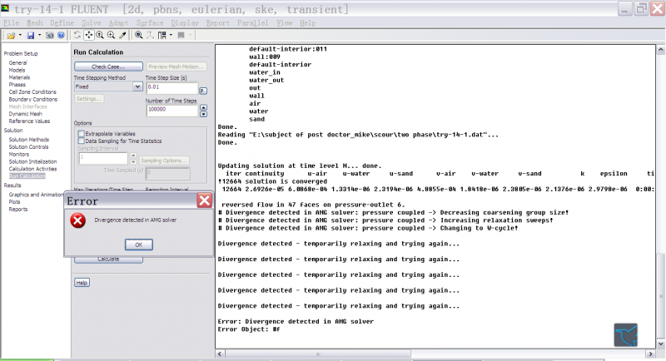Open the Surface menu
This screenshot has width=666, height=361.
pyautogui.click(x=150, y=23)
